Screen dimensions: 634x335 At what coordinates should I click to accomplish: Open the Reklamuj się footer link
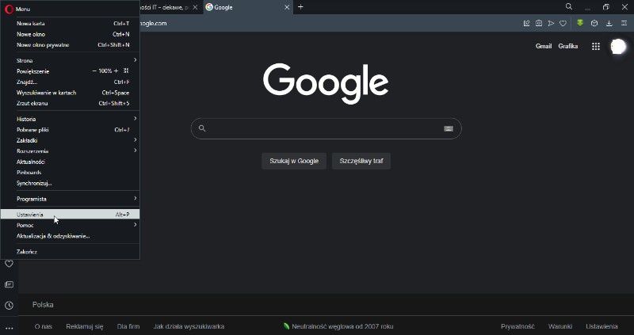pos(85,326)
